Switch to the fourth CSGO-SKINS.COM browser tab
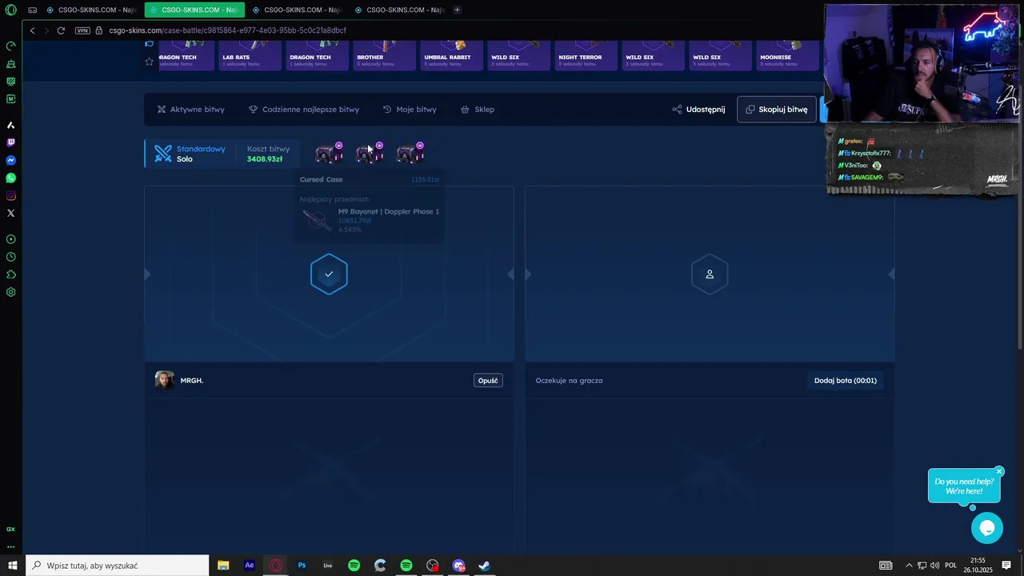The height and width of the screenshot is (576, 1024). [399, 10]
